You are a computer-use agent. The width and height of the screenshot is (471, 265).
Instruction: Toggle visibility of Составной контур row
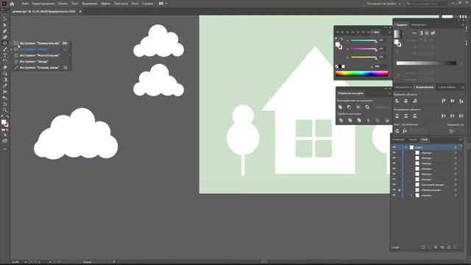(x=394, y=185)
